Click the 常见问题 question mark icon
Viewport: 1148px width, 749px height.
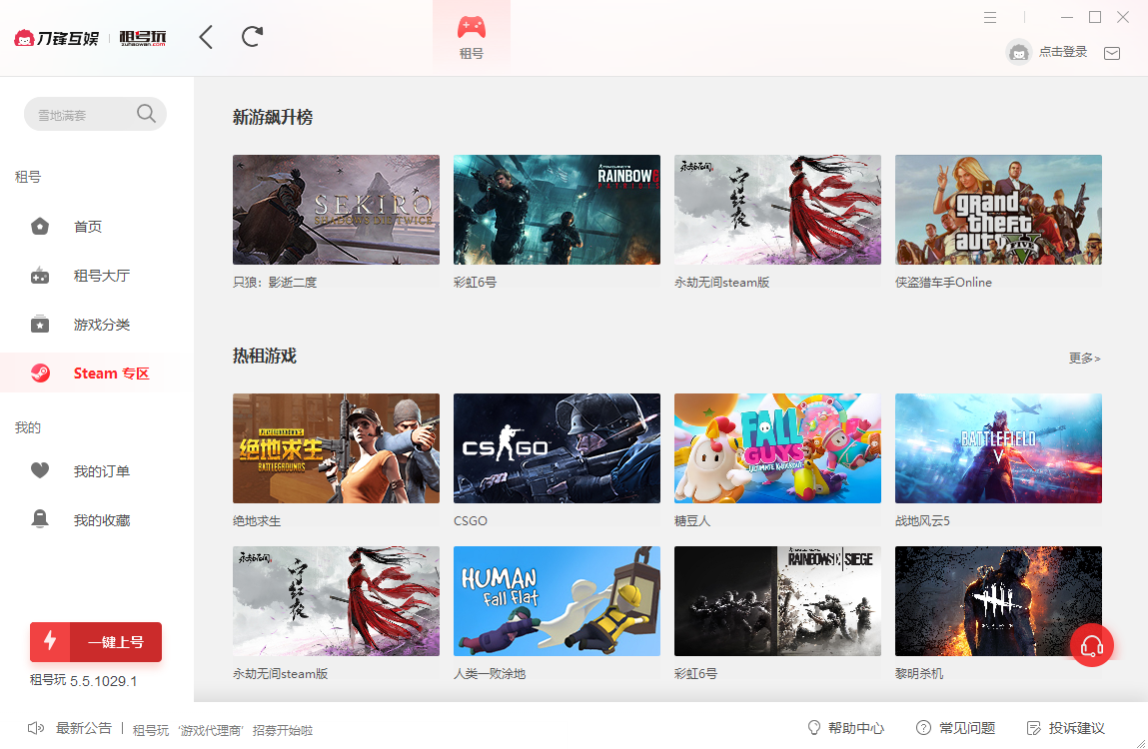(x=923, y=728)
